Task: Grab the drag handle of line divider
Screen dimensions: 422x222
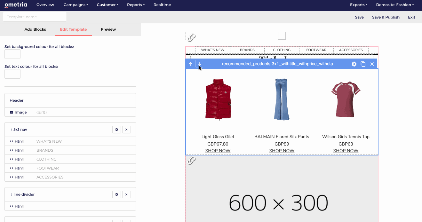Action: pyautogui.click(x=12, y=194)
